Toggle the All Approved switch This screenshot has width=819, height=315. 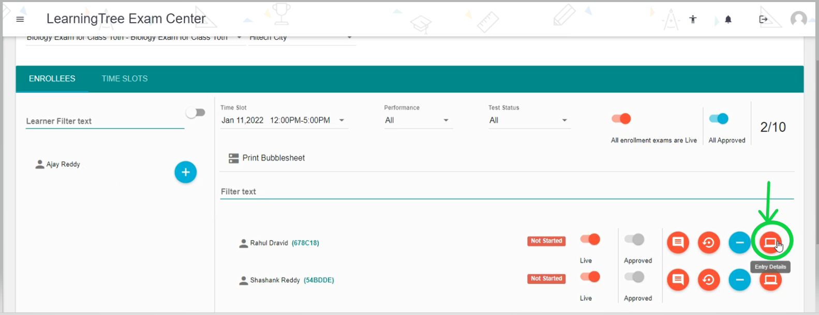tap(719, 119)
